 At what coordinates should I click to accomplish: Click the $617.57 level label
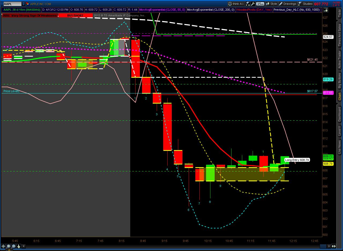pyautogui.click(x=312, y=91)
